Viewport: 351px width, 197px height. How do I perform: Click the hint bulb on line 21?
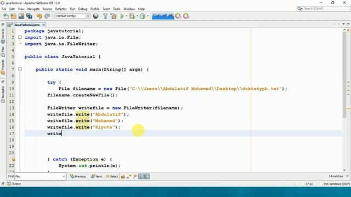tap(13, 159)
